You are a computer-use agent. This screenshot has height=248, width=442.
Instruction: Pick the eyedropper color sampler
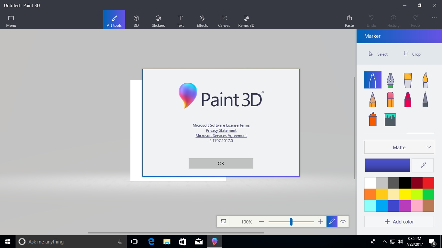(x=423, y=165)
